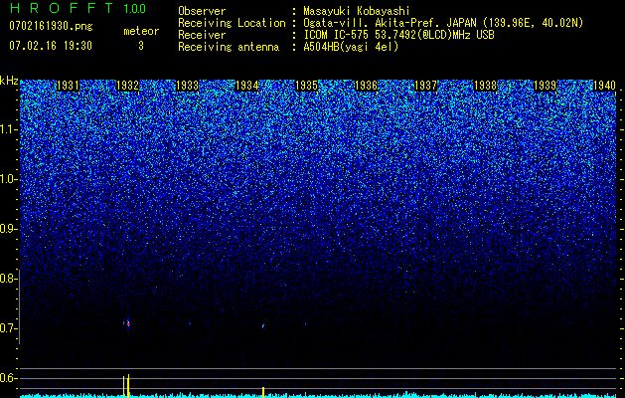Click the 1937 time label
Viewport: 625px width, 398px height.
pos(425,86)
